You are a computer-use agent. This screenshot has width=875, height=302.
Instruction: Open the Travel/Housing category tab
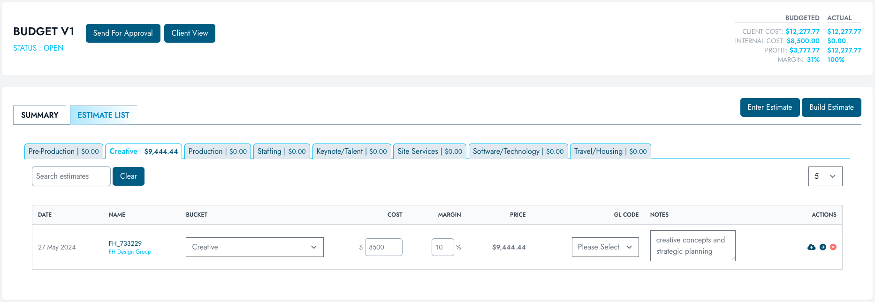(610, 151)
